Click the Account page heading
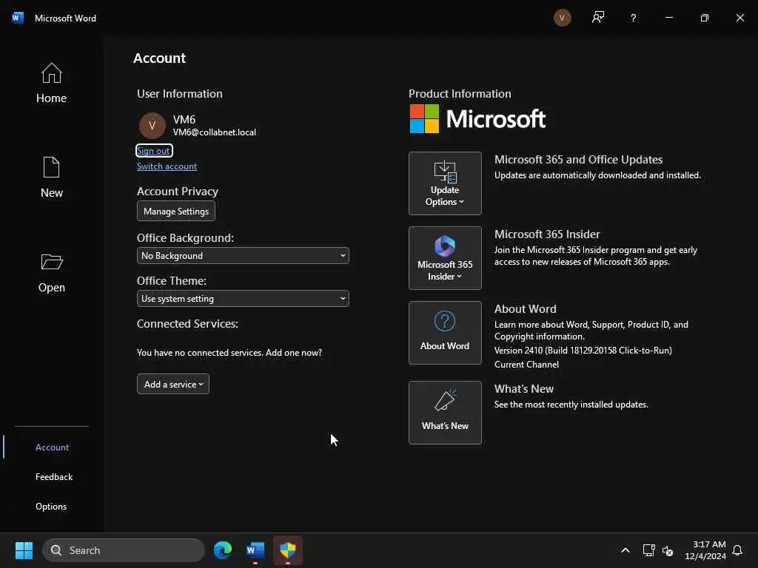Viewport: 758px width, 568px height. [x=160, y=58]
